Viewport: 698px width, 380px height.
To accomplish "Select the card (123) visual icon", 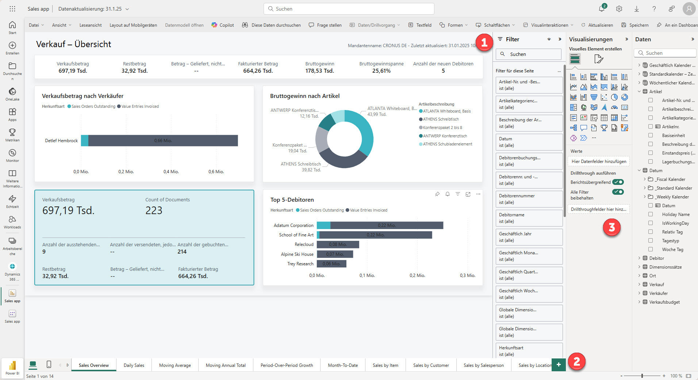I will [625, 107].
